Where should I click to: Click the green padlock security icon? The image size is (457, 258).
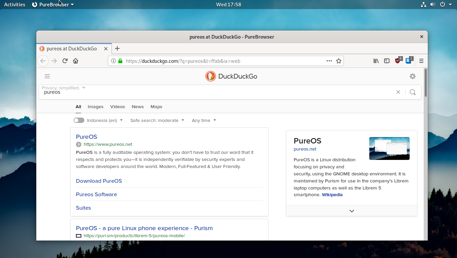(x=120, y=61)
